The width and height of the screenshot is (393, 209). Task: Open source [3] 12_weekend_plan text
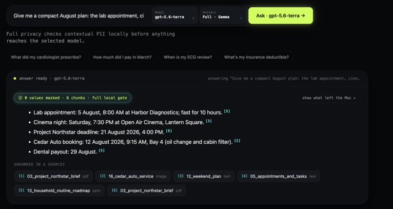[204, 176]
